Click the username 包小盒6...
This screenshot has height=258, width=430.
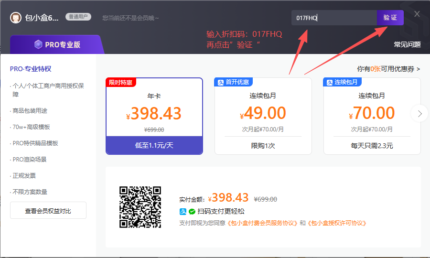(42, 18)
